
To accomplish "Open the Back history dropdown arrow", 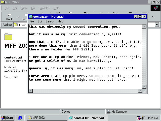I will (18, 17).
